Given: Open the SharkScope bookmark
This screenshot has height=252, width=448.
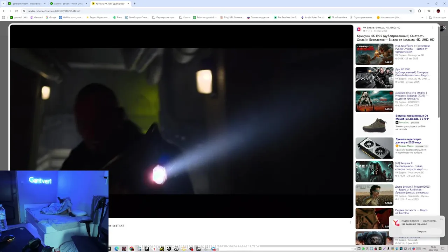Looking at the screenshot, I should click(137, 17).
